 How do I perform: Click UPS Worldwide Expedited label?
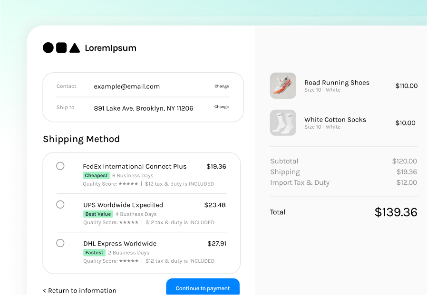pyautogui.click(x=123, y=205)
